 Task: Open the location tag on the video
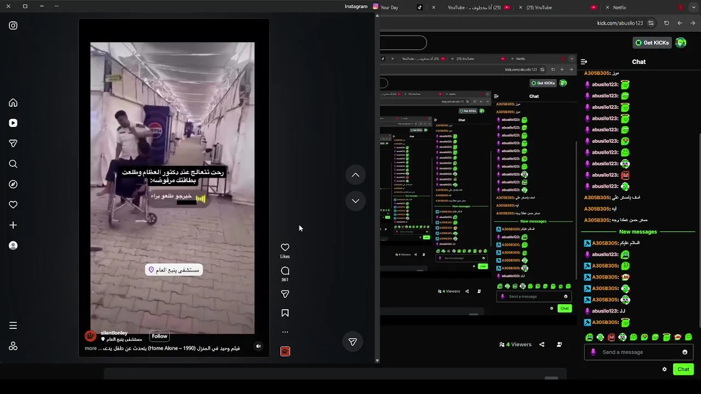coord(174,270)
